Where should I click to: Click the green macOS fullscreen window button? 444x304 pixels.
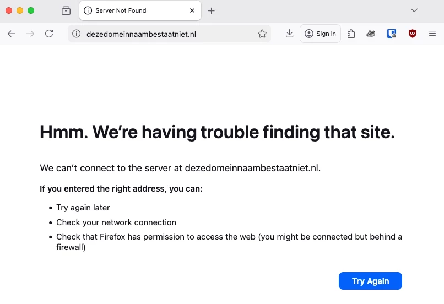click(31, 10)
